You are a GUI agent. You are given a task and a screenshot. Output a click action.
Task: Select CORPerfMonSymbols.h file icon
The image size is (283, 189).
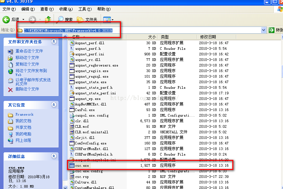[72, 154]
